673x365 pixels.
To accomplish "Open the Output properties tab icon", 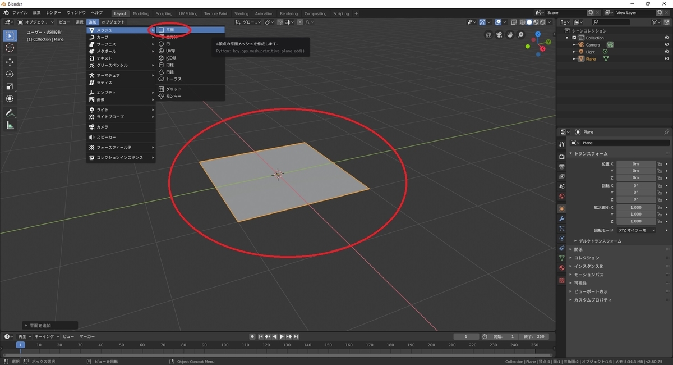I will [562, 167].
